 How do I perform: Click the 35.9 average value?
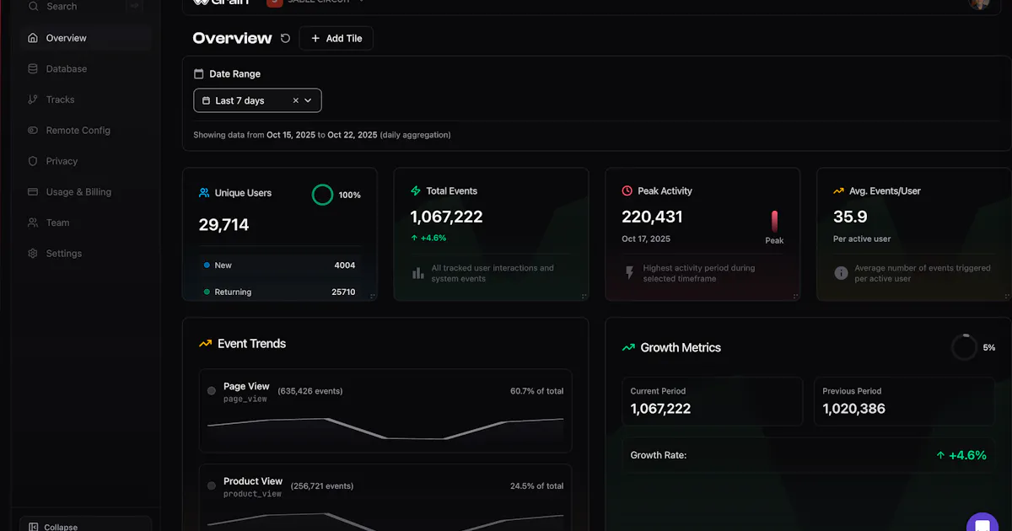(850, 217)
